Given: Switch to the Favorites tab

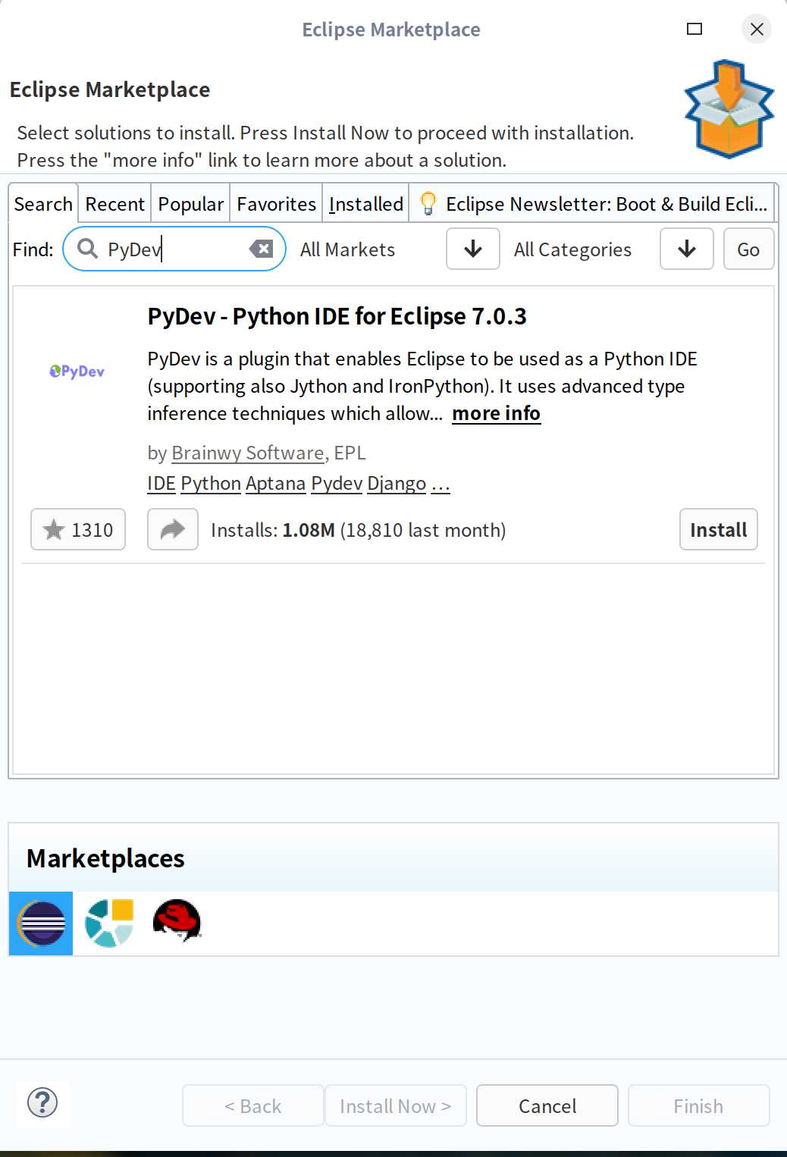Looking at the screenshot, I should [276, 204].
